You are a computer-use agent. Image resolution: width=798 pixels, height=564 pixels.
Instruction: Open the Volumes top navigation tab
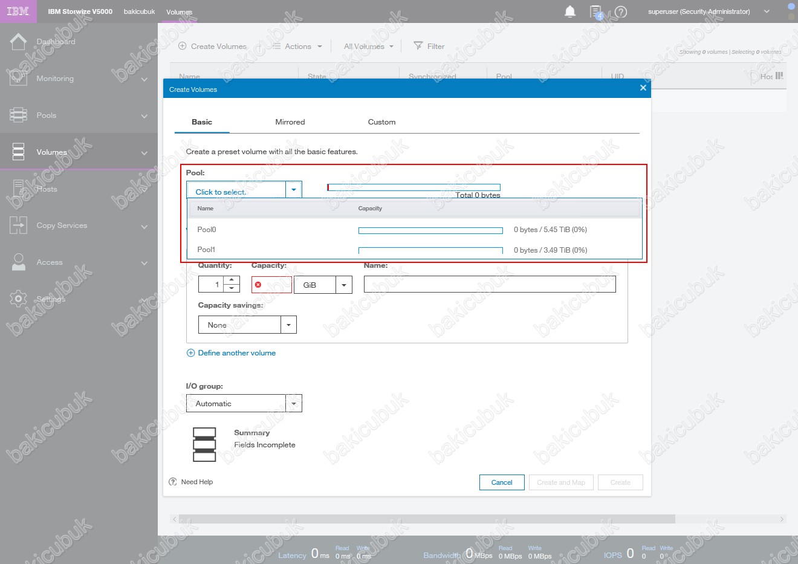179,11
